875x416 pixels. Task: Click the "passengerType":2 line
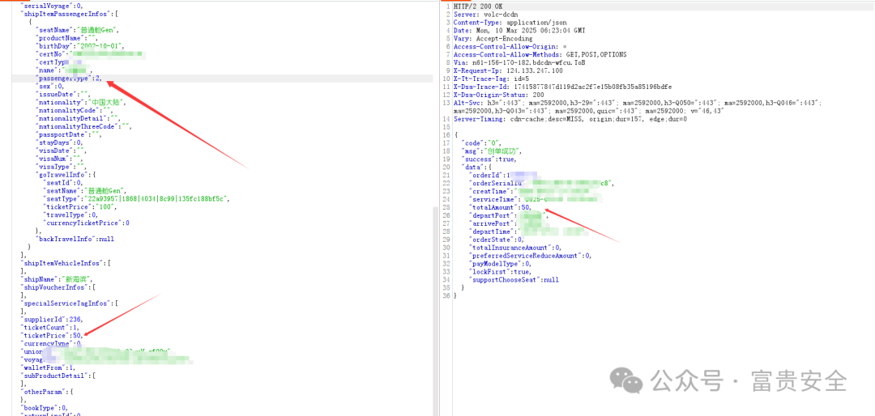click(69, 79)
